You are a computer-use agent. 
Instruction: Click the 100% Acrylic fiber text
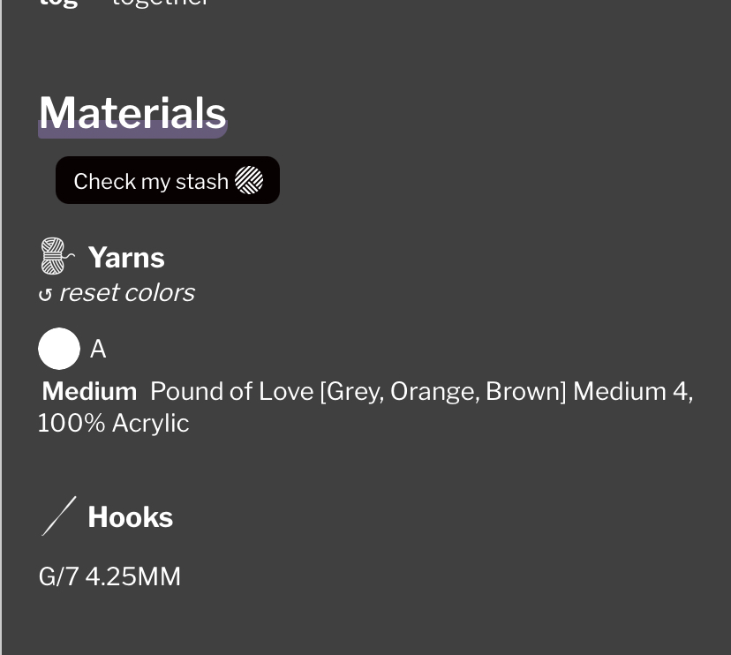point(113,424)
